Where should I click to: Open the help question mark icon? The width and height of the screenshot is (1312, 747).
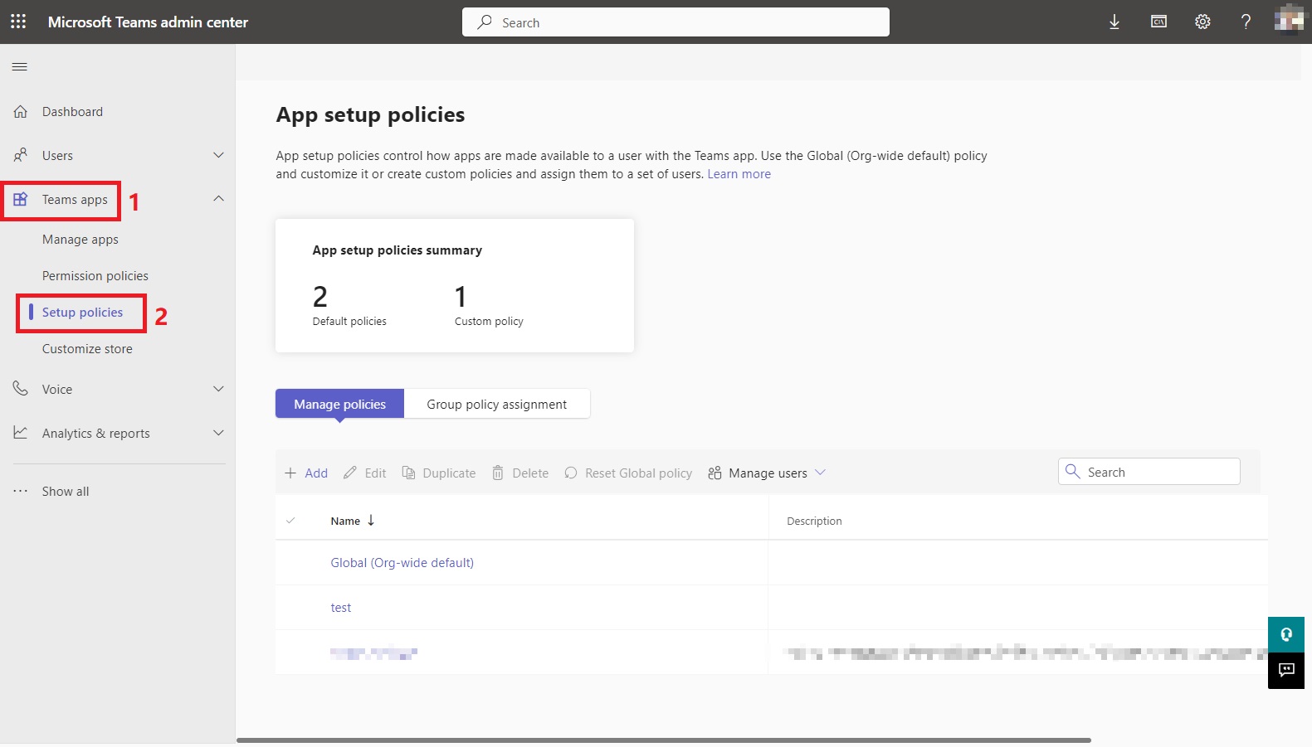[x=1246, y=22]
